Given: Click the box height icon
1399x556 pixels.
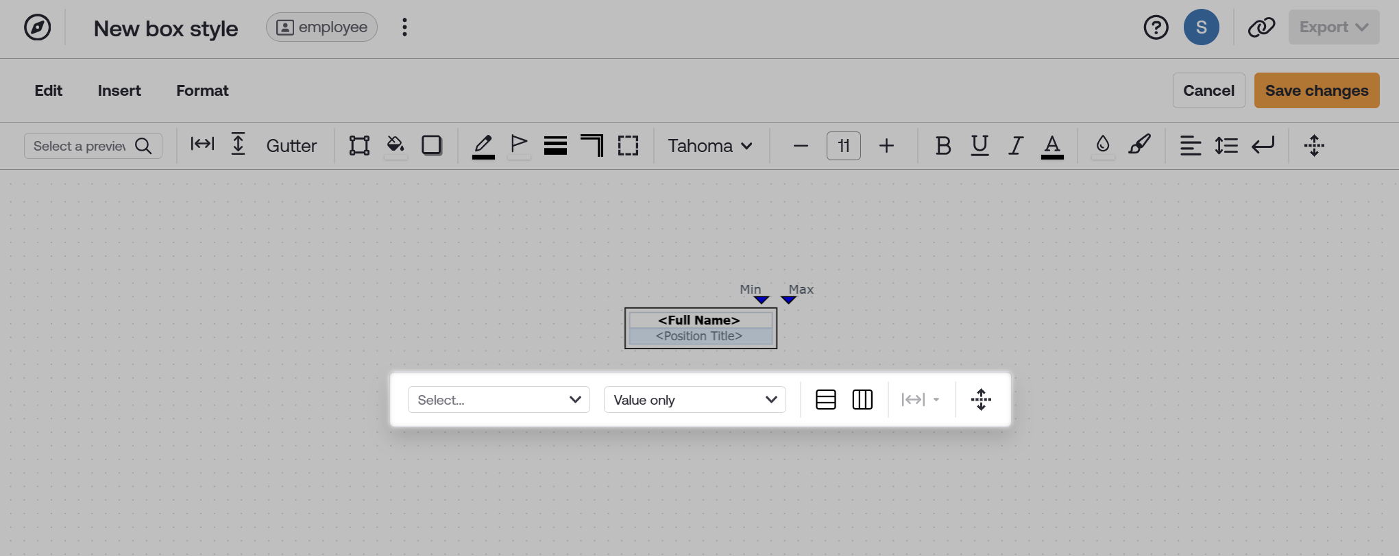Looking at the screenshot, I should (x=238, y=144).
